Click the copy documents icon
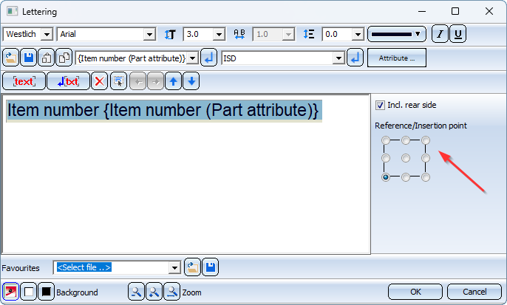 [64, 58]
